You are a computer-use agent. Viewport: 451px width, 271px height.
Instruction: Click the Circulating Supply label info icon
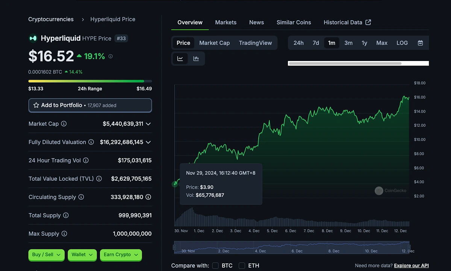coord(81,197)
